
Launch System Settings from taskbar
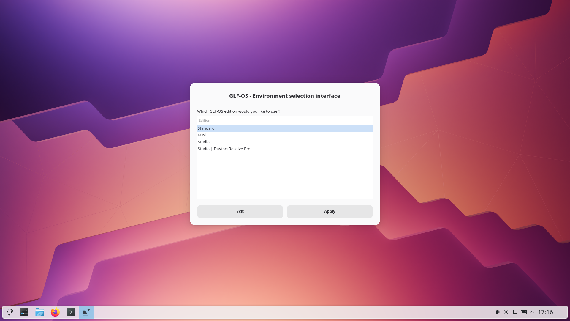click(24, 312)
